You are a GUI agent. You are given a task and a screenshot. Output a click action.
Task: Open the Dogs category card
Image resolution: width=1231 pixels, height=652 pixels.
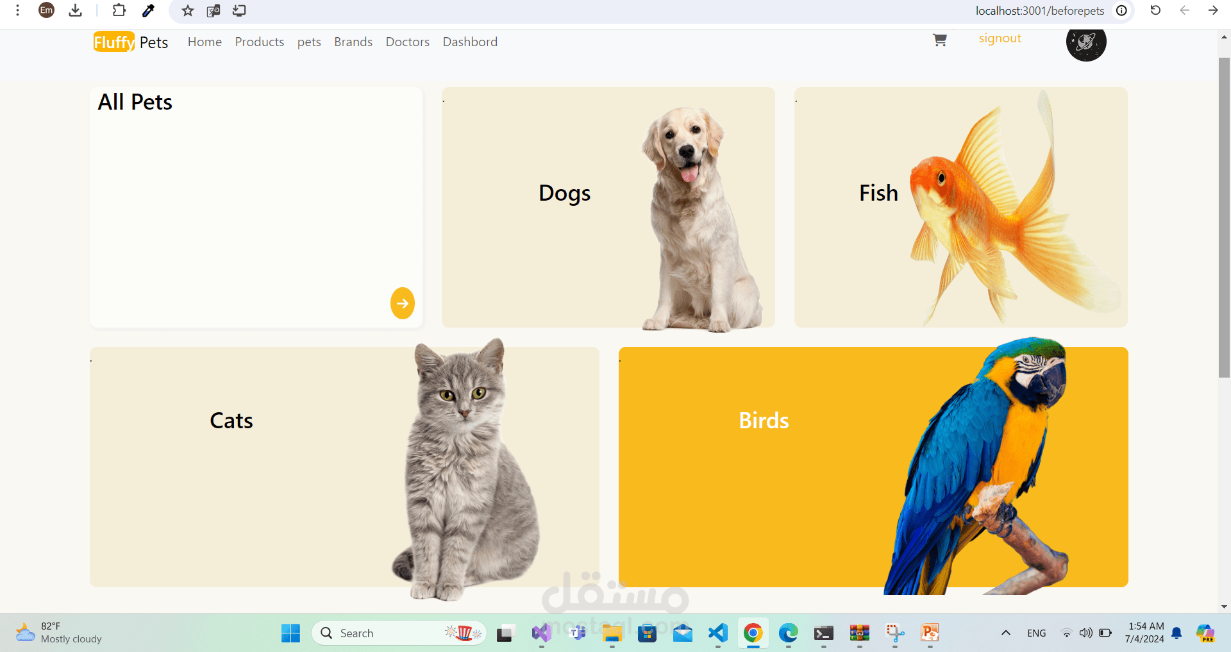(608, 207)
